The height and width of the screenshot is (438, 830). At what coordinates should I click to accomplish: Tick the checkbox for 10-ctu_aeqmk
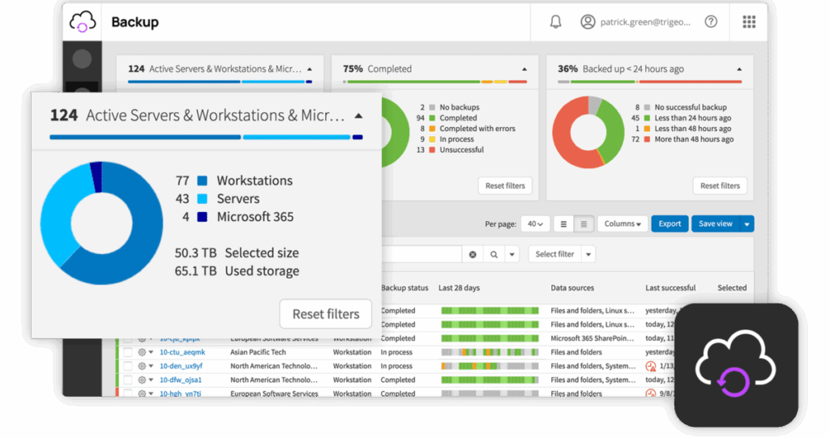(x=127, y=352)
